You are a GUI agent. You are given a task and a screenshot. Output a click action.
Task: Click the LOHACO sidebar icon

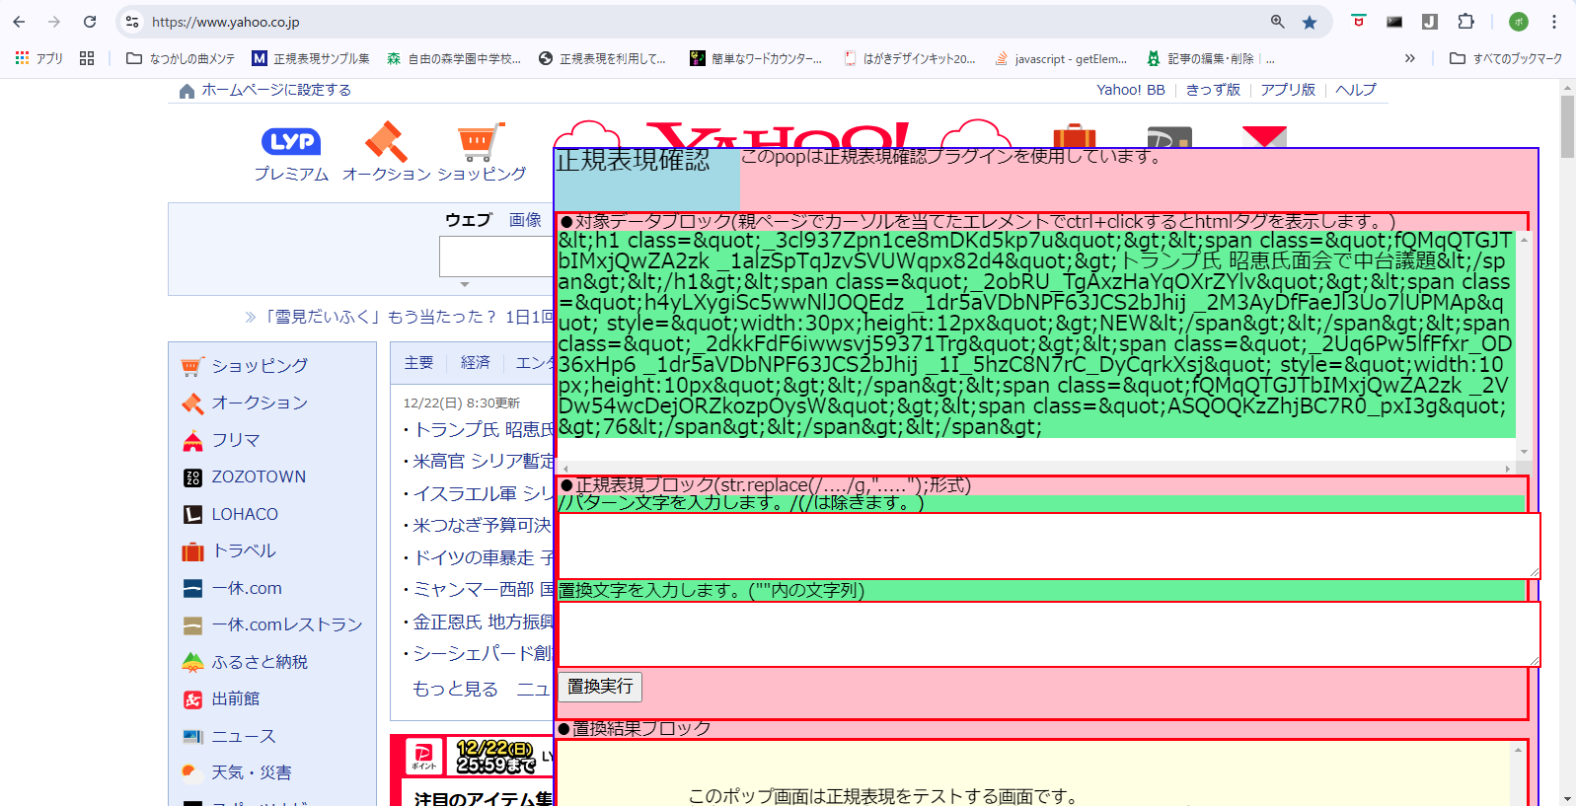click(x=192, y=515)
